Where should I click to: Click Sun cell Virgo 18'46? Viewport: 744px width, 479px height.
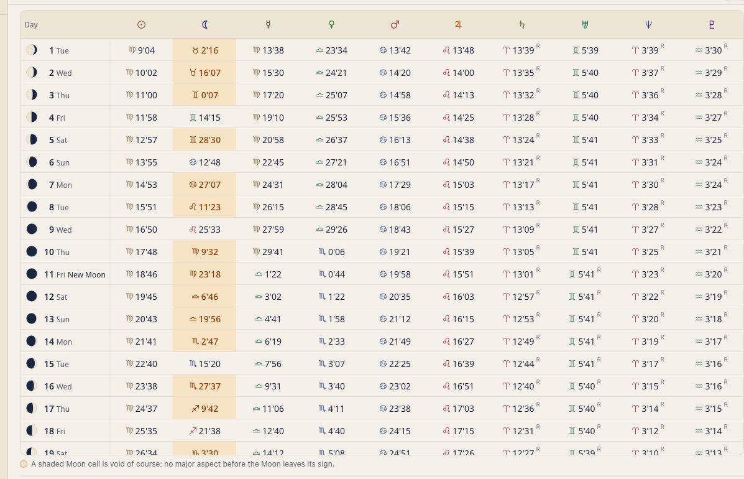point(141,274)
